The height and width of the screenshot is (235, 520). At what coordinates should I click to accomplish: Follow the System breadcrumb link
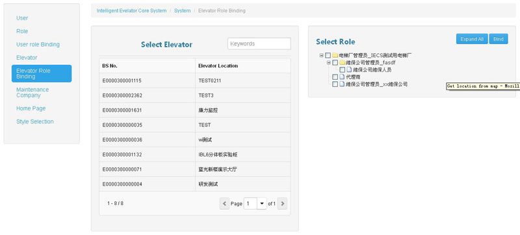[183, 10]
